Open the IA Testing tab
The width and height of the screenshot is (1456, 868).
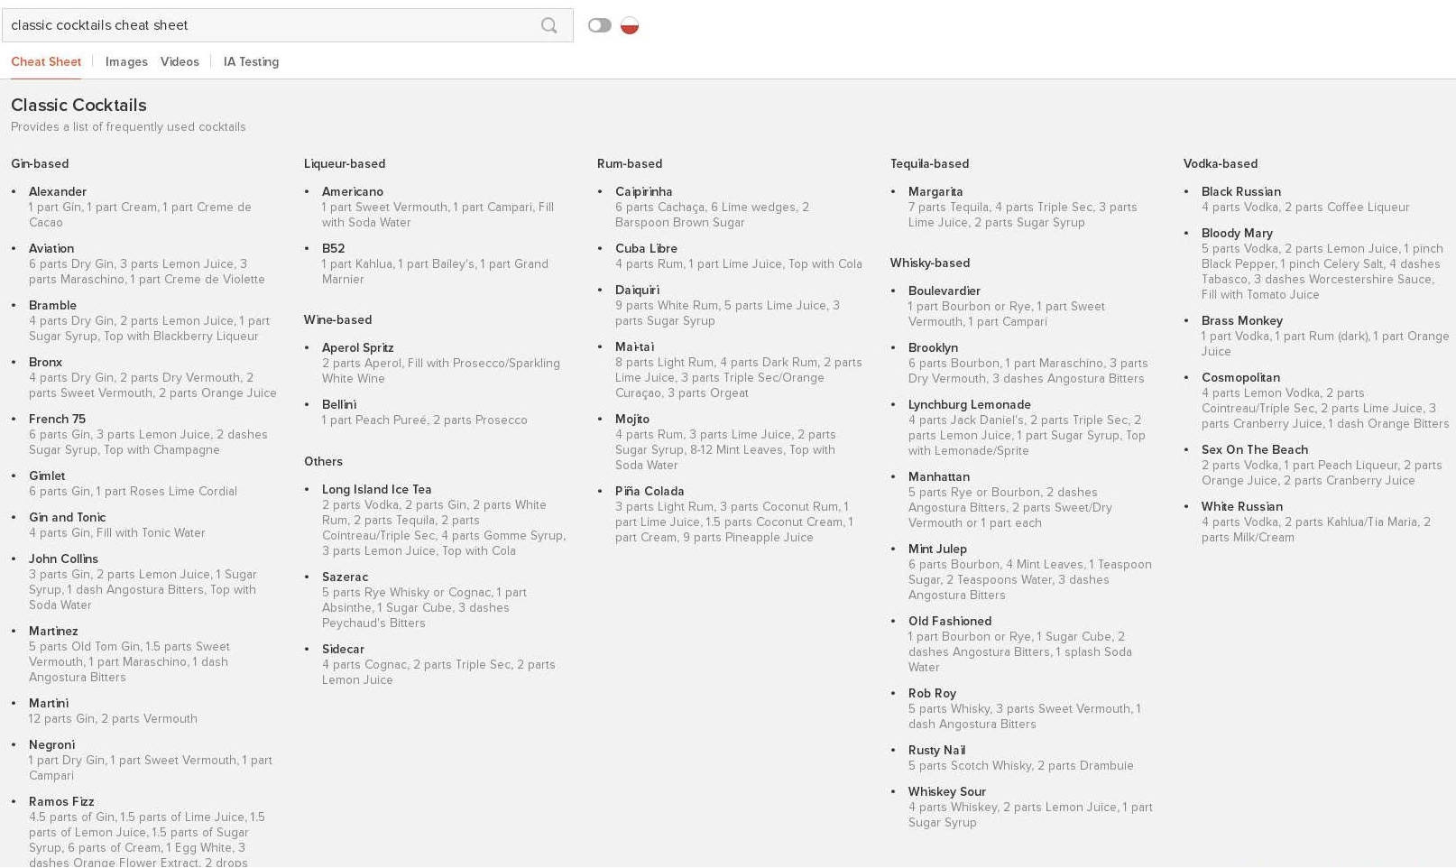251,62
